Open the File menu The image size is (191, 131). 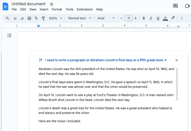[14, 9]
